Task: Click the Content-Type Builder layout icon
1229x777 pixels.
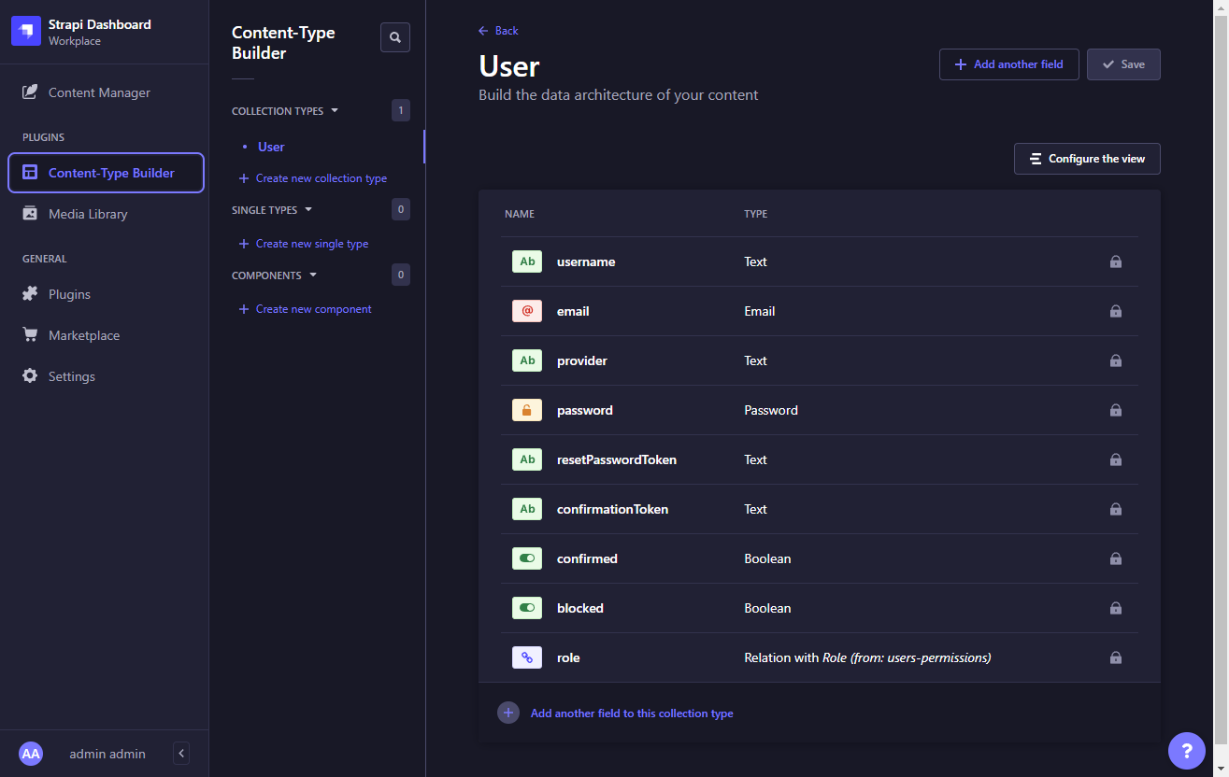Action: coord(30,173)
